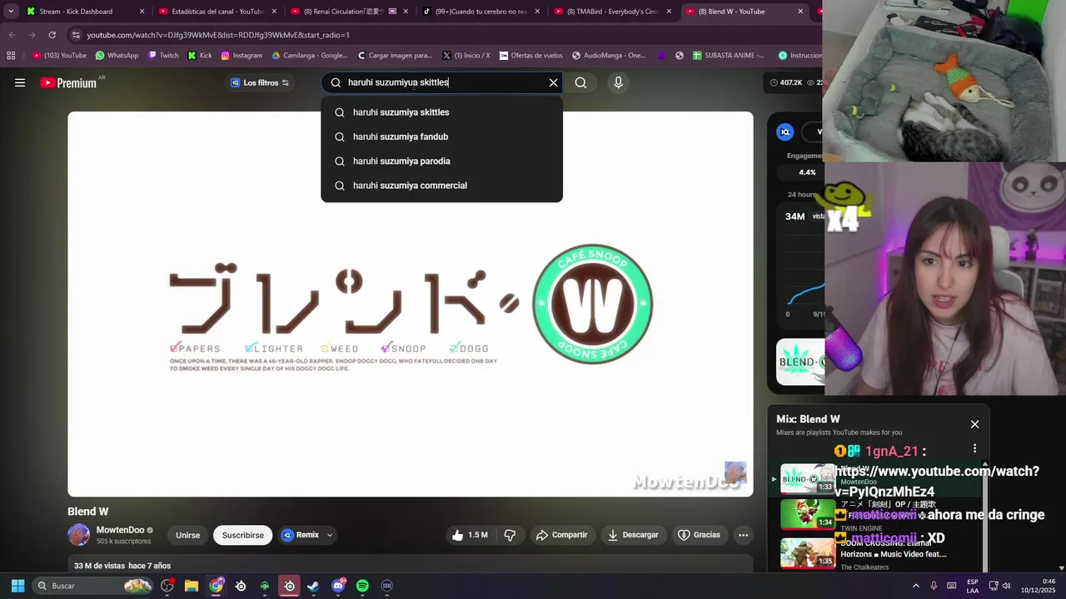Clear the search box with X
The width and height of the screenshot is (1066, 599).
(x=553, y=82)
